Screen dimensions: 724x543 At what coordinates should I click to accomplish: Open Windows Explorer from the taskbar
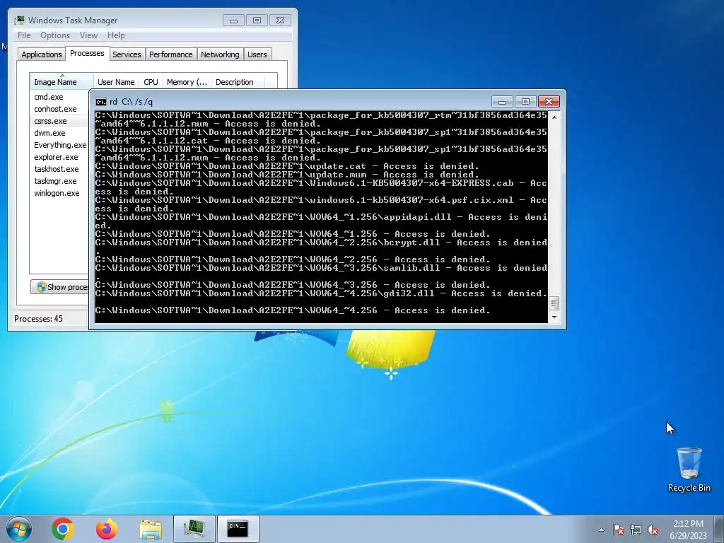(151, 529)
